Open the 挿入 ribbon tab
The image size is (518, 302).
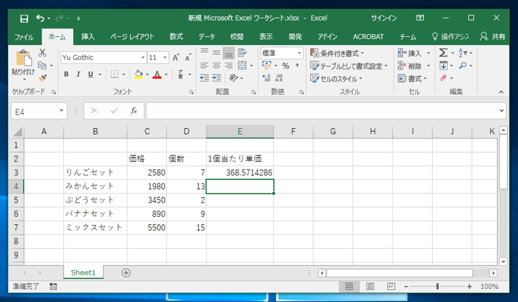[88, 37]
